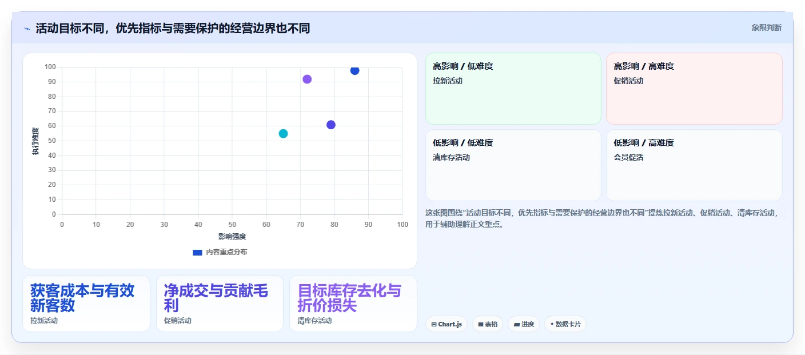Open the 低影响 / 高难度 quadrant card
The image size is (805, 355).
tap(694, 165)
